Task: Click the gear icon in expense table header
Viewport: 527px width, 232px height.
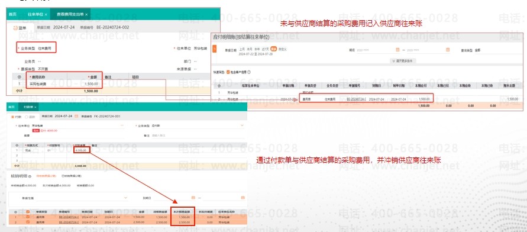Action: (19, 77)
